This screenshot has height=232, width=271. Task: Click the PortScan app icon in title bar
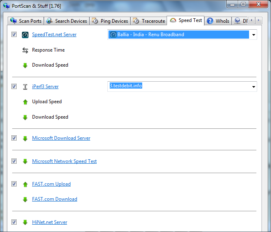7,6
